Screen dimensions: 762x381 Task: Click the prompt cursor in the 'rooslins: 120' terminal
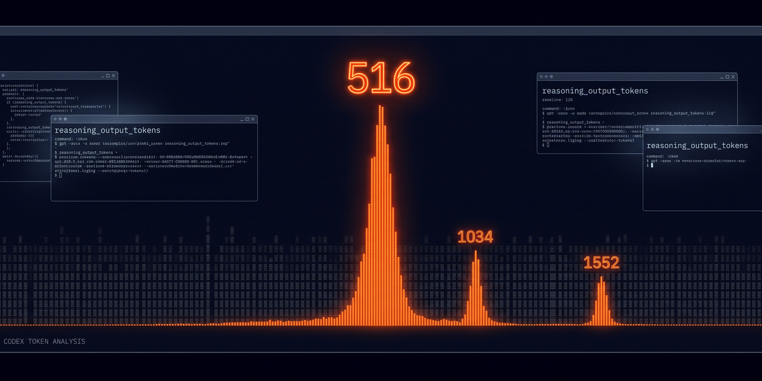click(x=547, y=145)
